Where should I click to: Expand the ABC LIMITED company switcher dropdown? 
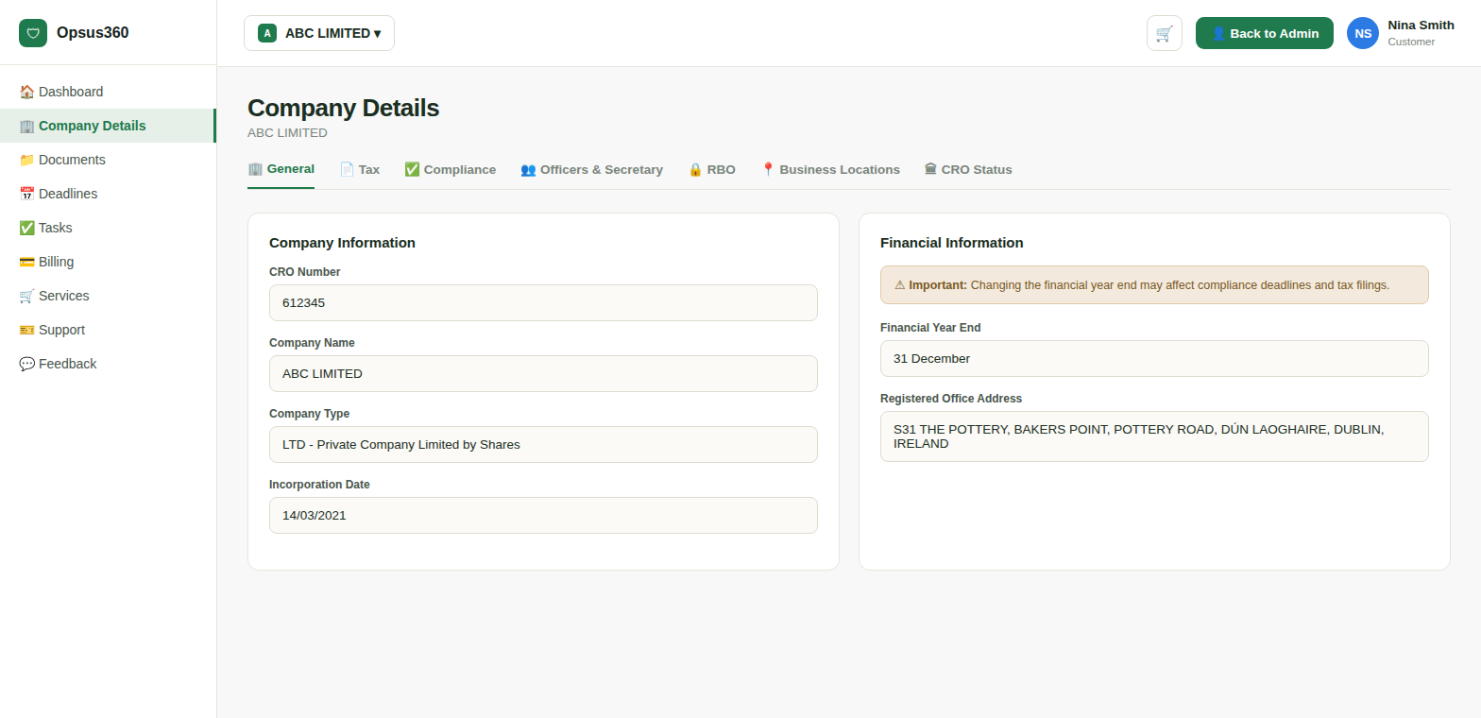click(319, 33)
